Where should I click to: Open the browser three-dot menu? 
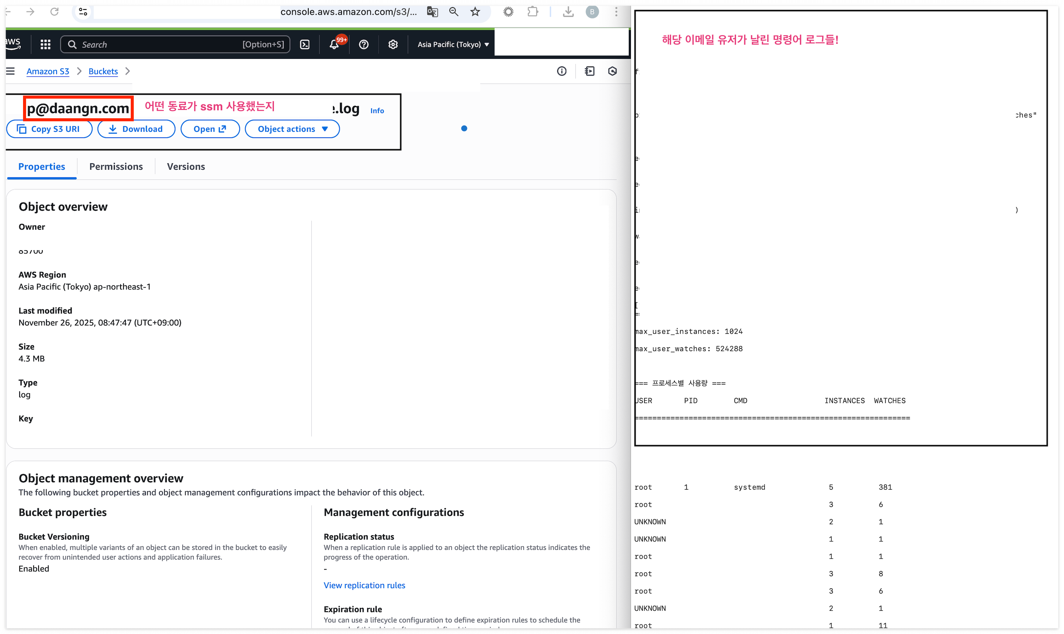point(616,12)
